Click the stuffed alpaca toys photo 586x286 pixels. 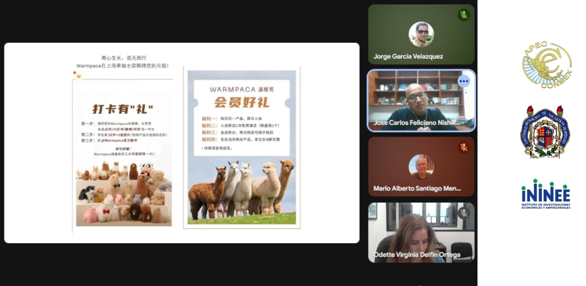point(124,192)
